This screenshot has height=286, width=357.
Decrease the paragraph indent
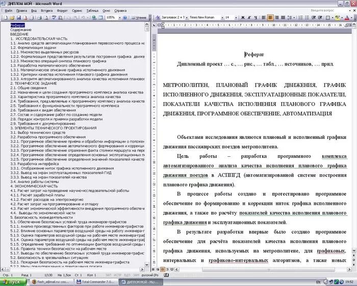point(314,17)
